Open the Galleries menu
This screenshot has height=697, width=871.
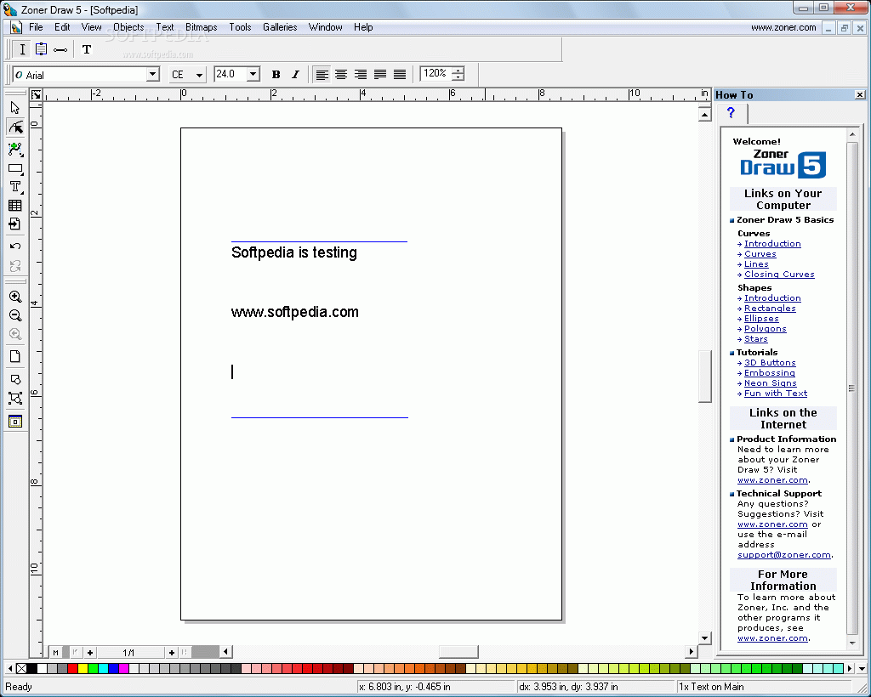pos(280,27)
